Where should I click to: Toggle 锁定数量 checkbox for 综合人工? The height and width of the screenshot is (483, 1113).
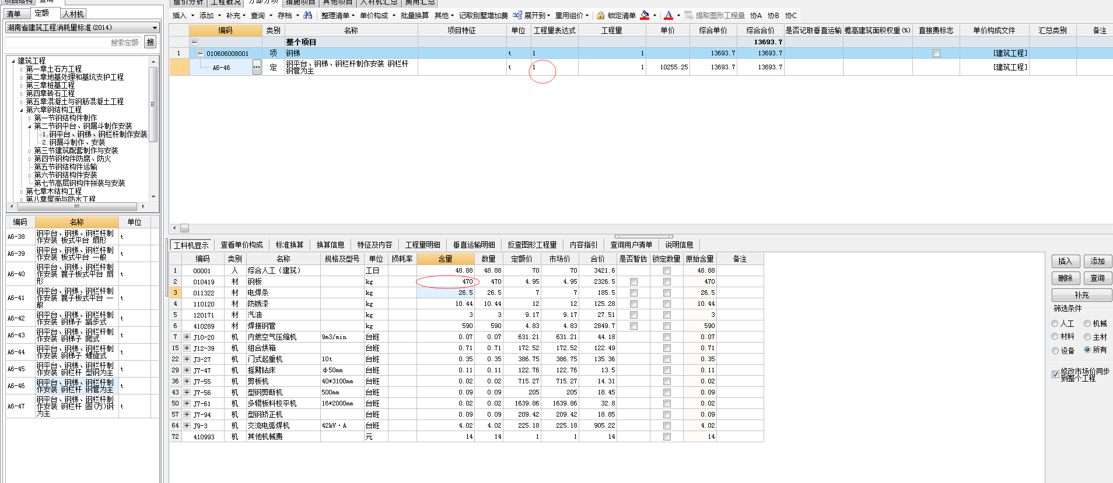pos(667,270)
